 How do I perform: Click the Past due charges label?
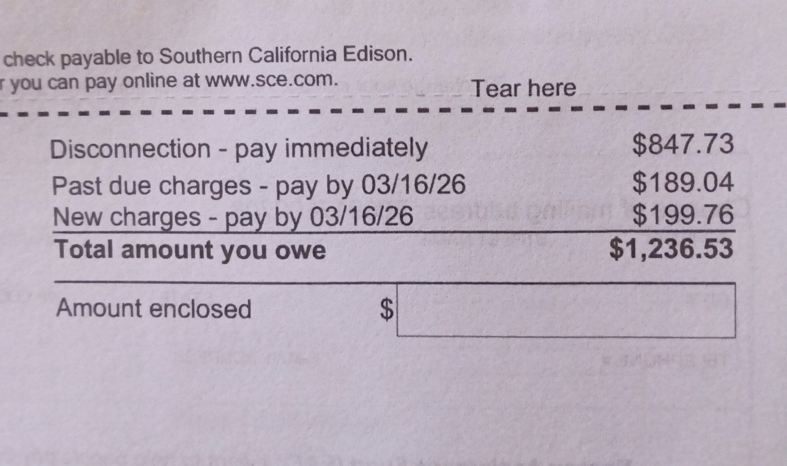pyautogui.click(x=151, y=185)
